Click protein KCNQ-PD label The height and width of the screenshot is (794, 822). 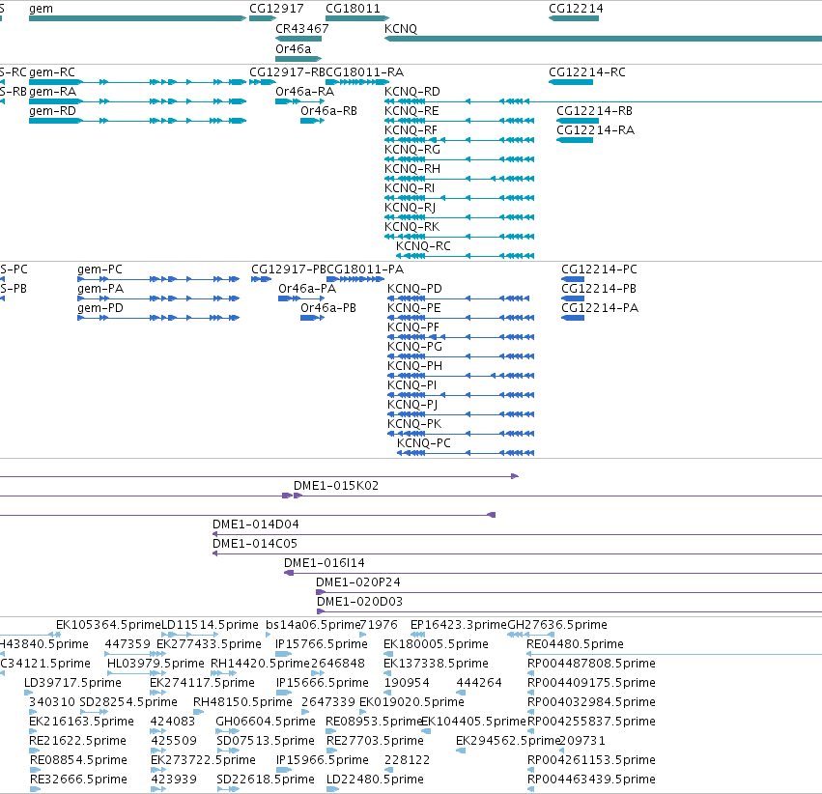[414, 289]
